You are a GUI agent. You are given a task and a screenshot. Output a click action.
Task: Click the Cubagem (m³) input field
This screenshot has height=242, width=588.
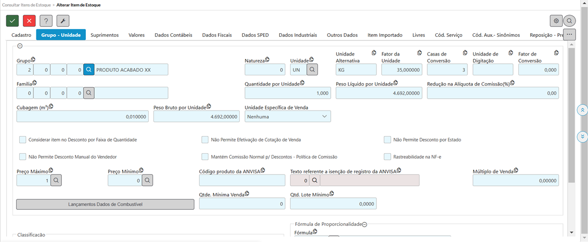(83, 117)
